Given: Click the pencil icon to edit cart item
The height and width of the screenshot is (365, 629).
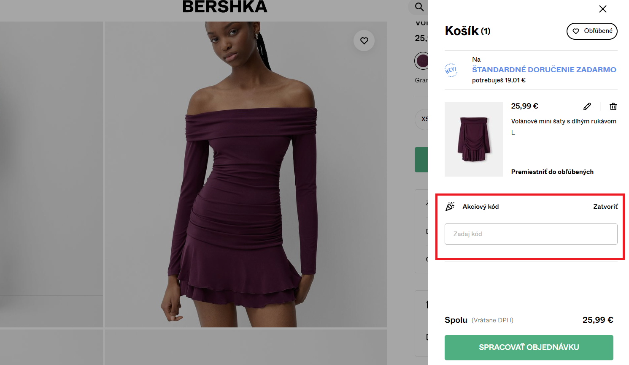Looking at the screenshot, I should click(x=587, y=106).
